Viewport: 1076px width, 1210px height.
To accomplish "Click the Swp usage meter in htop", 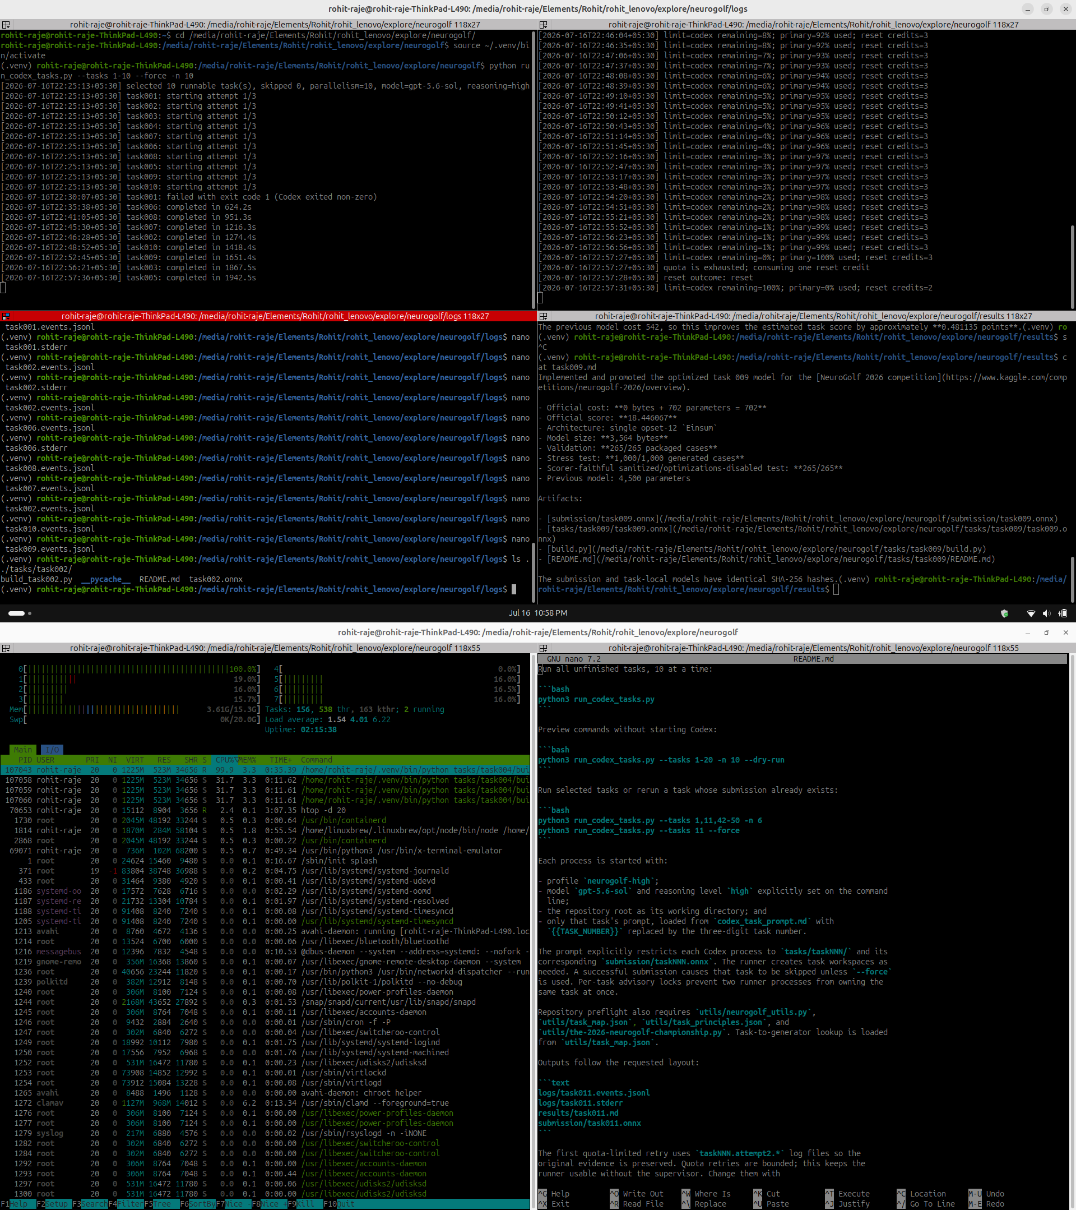I will pyautogui.click(x=135, y=720).
